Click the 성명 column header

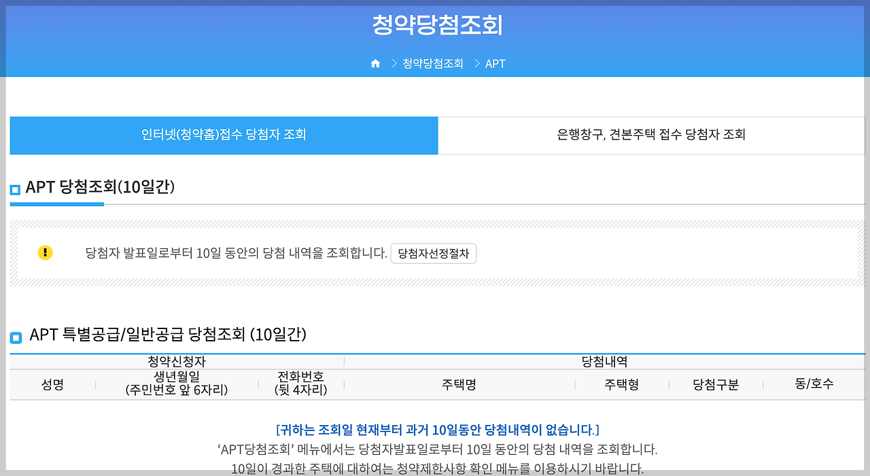point(52,384)
